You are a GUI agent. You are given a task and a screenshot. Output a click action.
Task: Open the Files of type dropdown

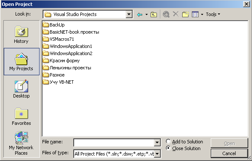(157, 154)
